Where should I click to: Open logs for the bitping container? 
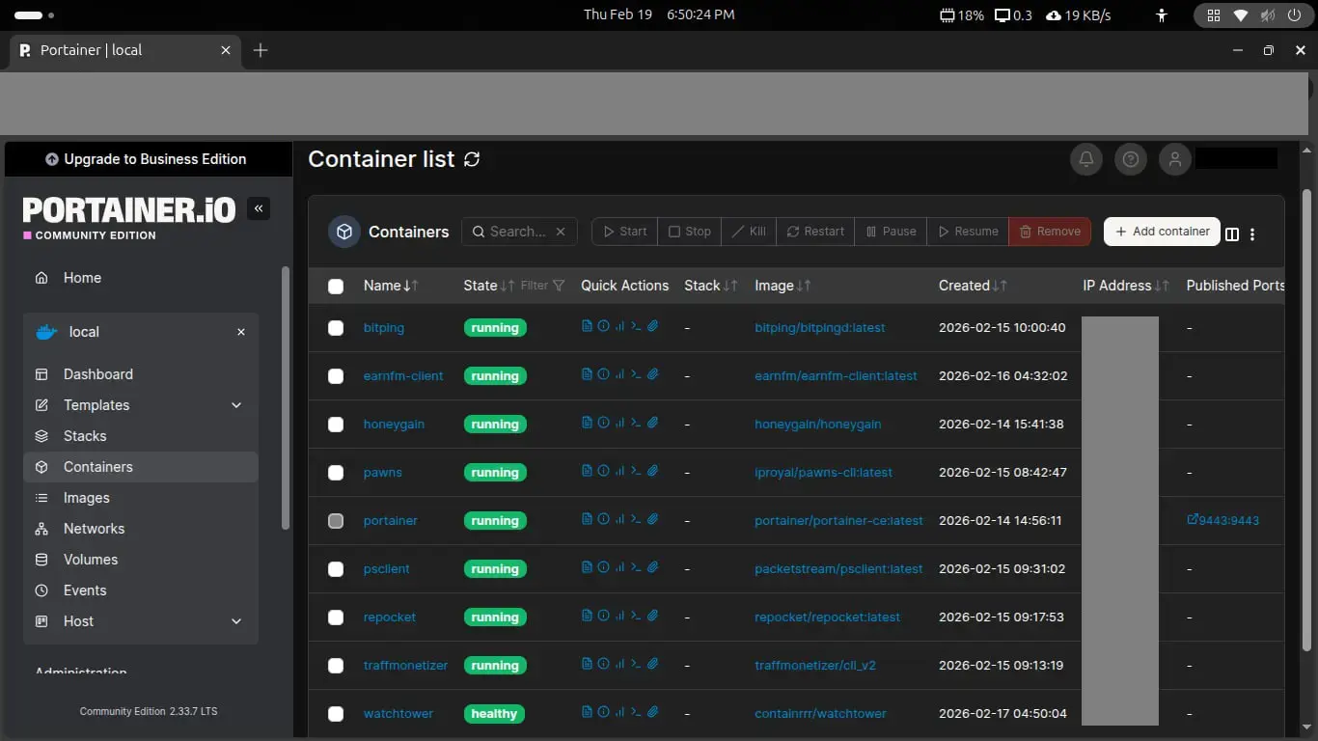[x=587, y=326]
